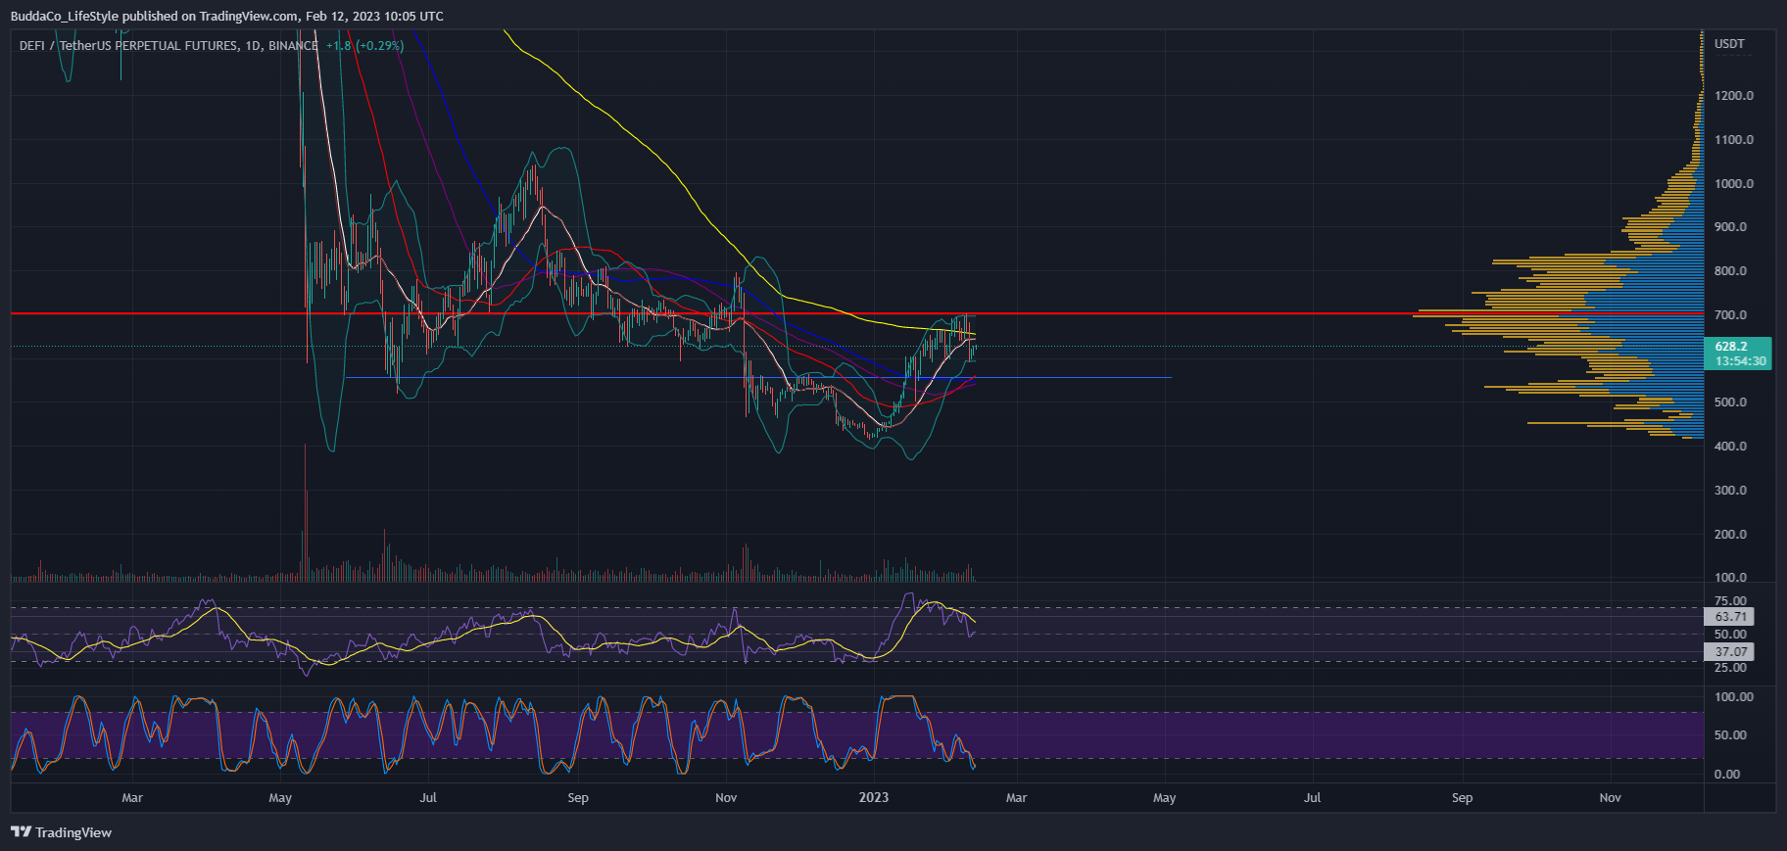1787x851 pixels.
Task: Click the 800.0 price axis label
Action: tap(1730, 271)
